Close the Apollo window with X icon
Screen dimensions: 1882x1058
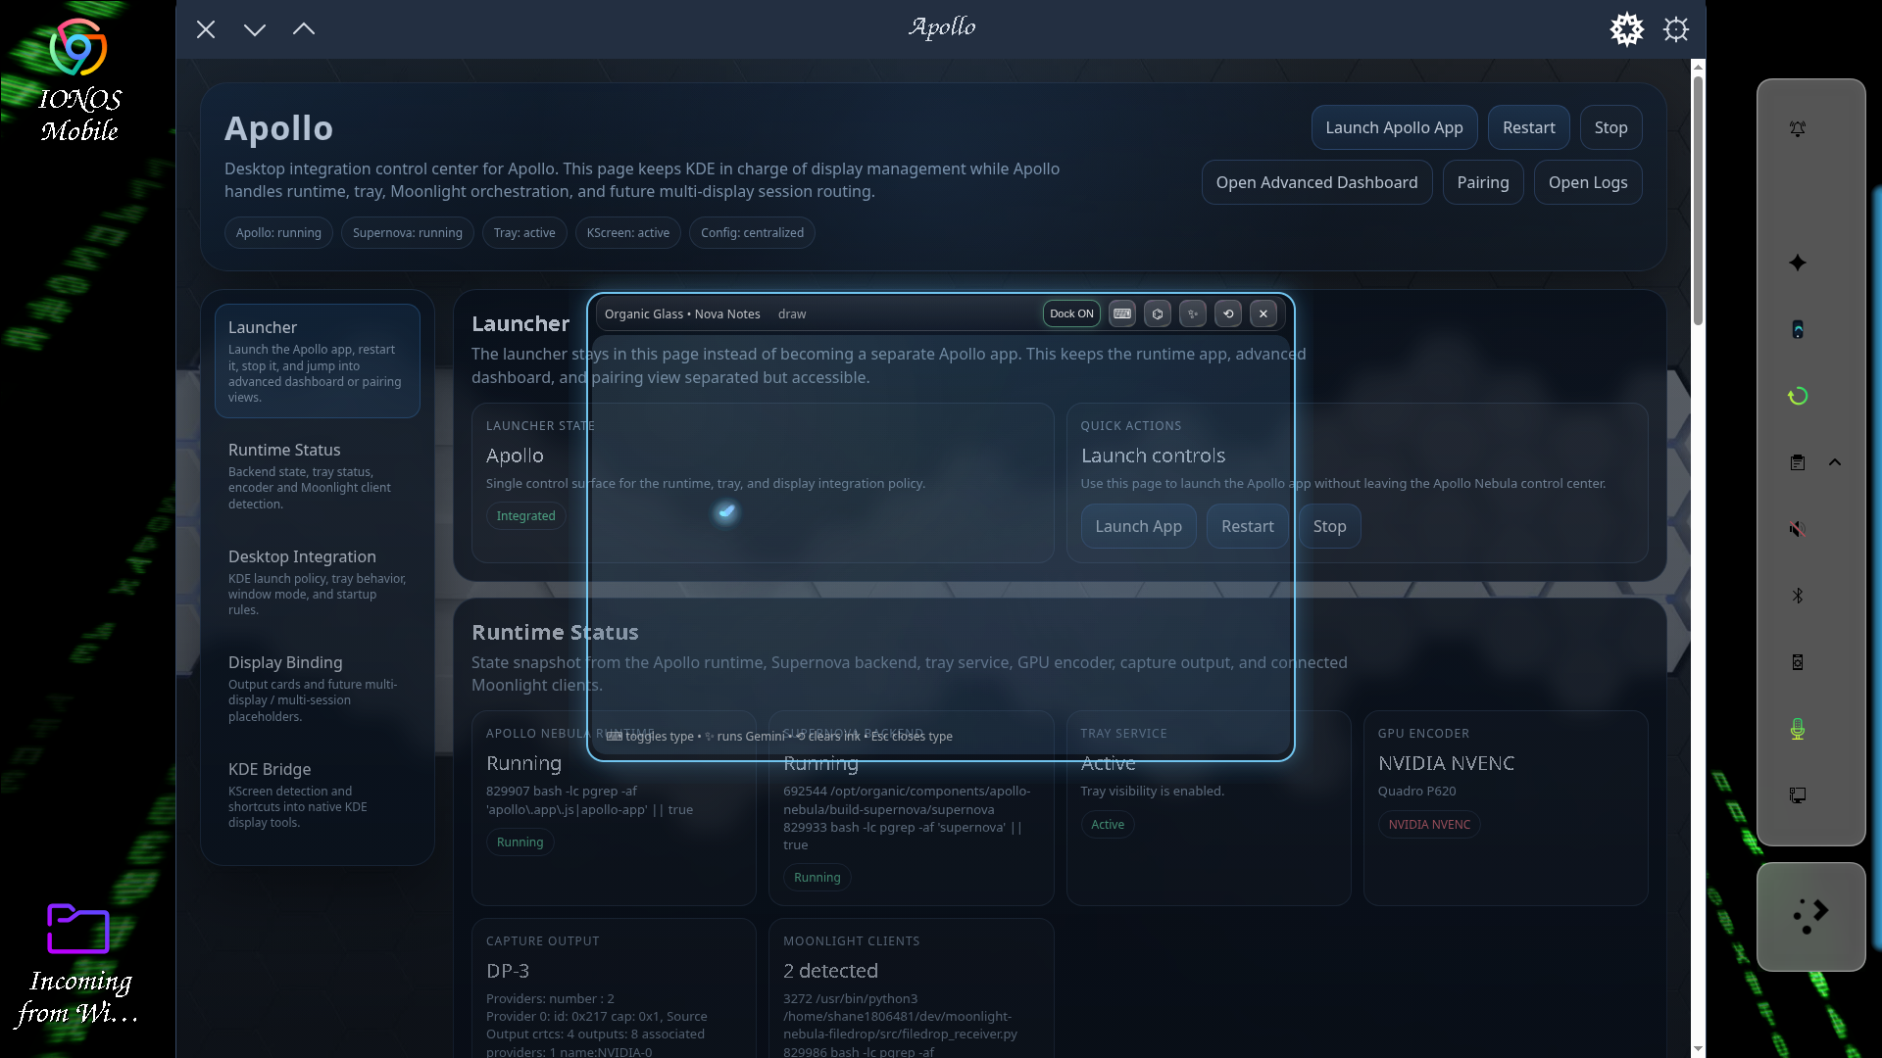tap(206, 29)
